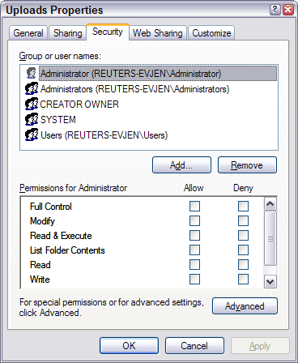The image size is (298, 363).
Task: Click the question mark help icon in title bar
Action: (x=275, y=10)
